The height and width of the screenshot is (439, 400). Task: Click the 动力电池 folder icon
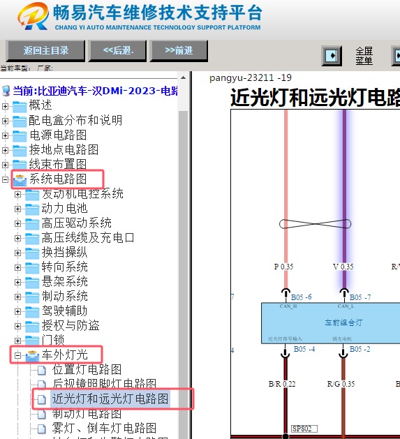tap(32, 209)
